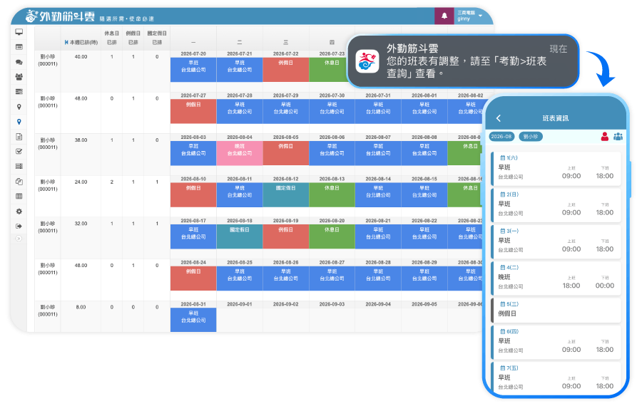Open the 5(三) 例假日 card on phone
642x406 pixels.
point(556,310)
